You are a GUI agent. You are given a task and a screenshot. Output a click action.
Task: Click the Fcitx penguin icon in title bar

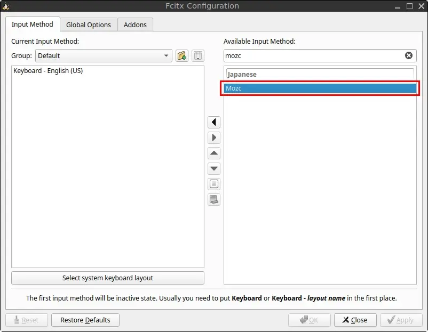6,6
